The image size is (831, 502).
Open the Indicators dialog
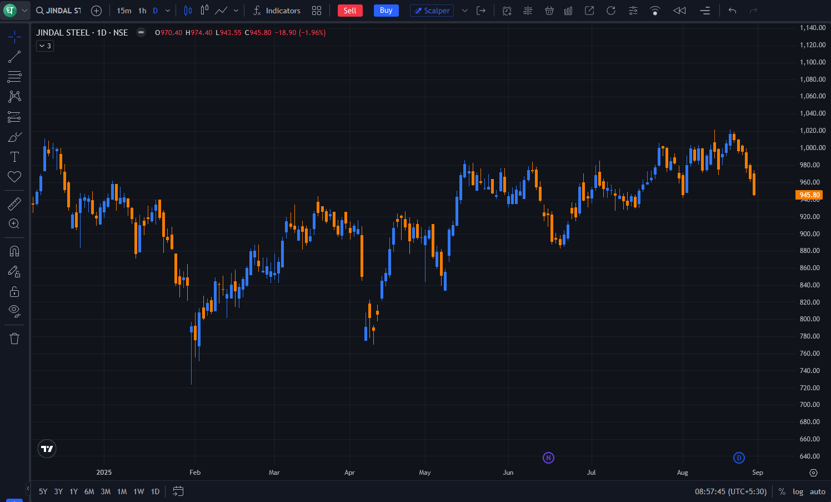click(x=277, y=11)
